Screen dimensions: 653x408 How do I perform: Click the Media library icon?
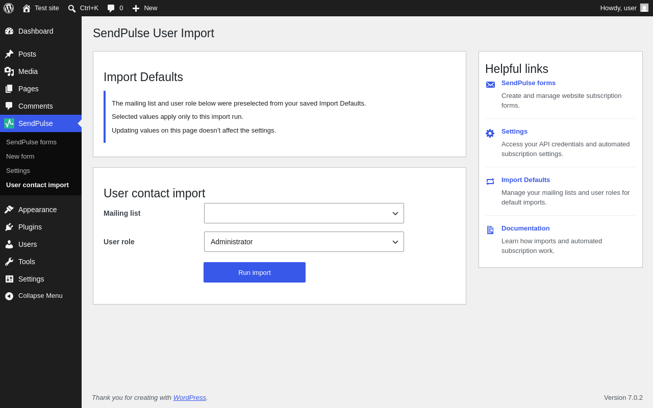tap(9, 71)
